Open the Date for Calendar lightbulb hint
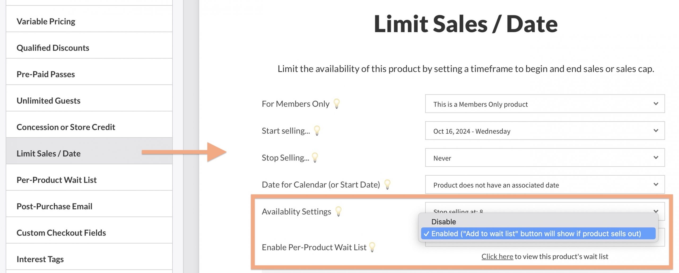 click(x=387, y=184)
